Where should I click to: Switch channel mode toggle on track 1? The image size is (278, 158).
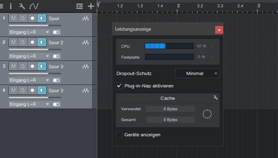click(x=56, y=32)
